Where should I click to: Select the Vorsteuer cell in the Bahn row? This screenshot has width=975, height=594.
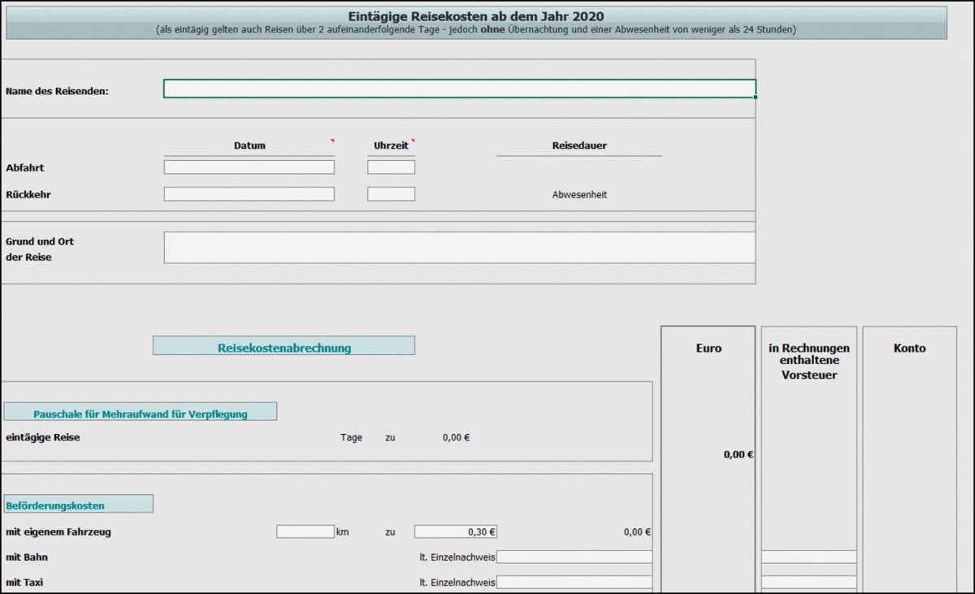808,557
